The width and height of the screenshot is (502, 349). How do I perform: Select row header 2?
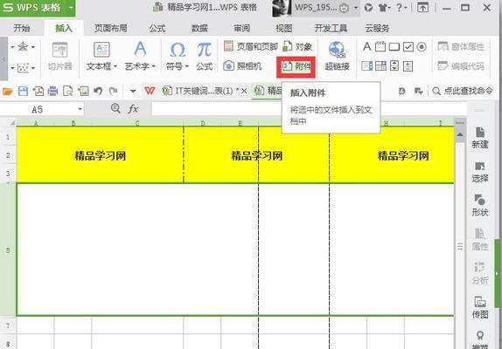[x=8, y=155]
